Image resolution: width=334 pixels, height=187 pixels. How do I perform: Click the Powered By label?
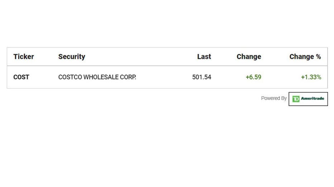coord(274,98)
